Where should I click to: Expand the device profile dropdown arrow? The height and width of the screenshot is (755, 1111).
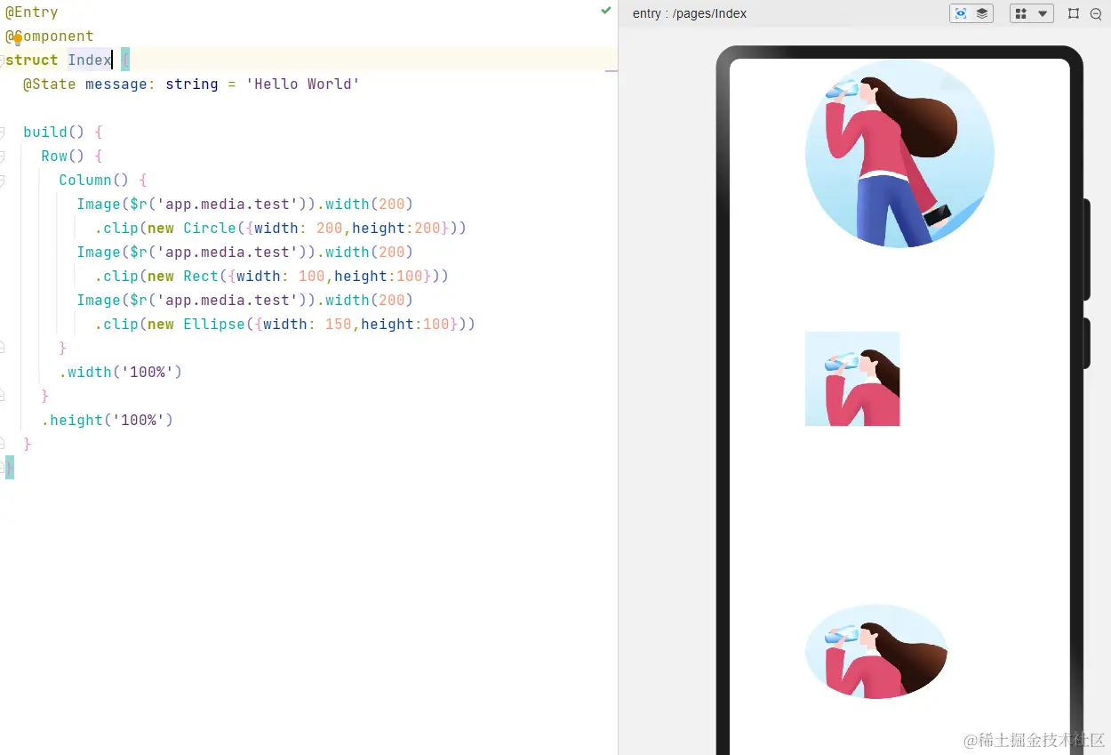[x=1043, y=13]
